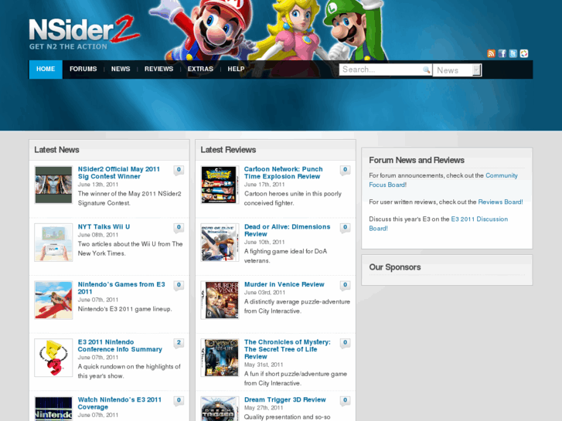
Task: Open The Chronicles of Mystery: Secret Tree of Life Review
Action: [287, 349]
